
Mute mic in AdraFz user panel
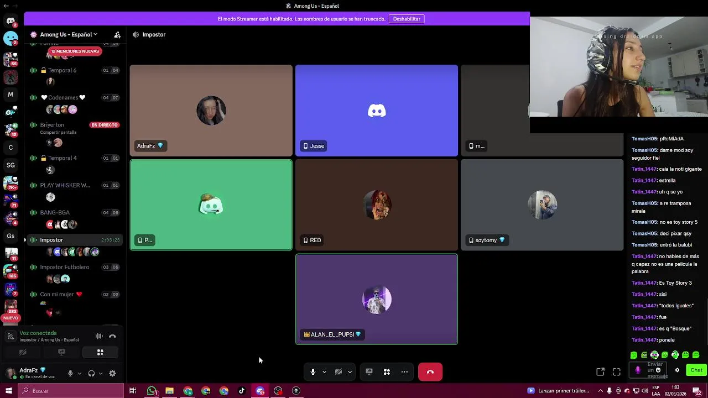click(x=70, y=373)
